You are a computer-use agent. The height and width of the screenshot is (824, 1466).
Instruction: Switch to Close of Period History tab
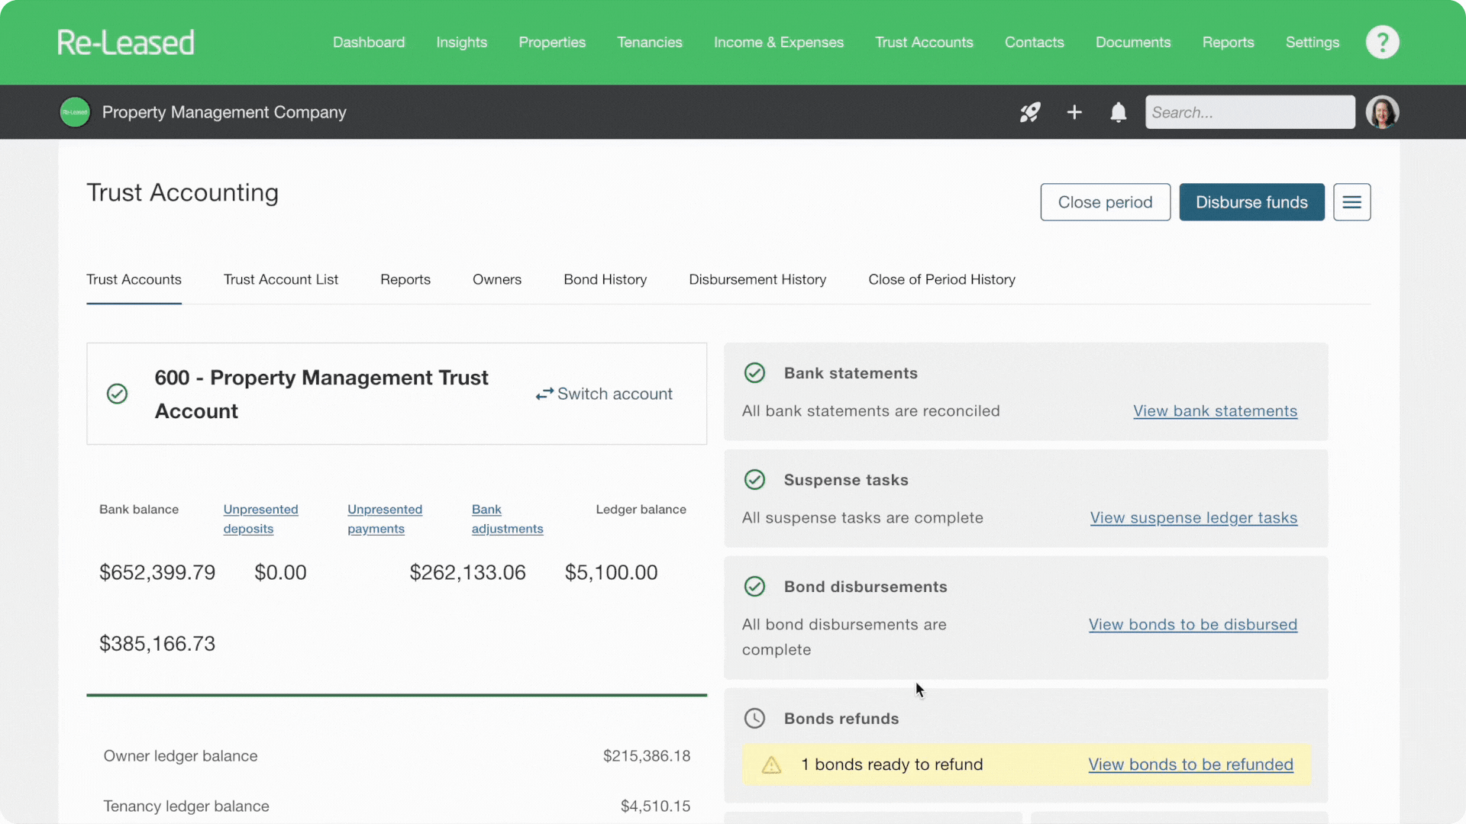click(x=941, y=280)
